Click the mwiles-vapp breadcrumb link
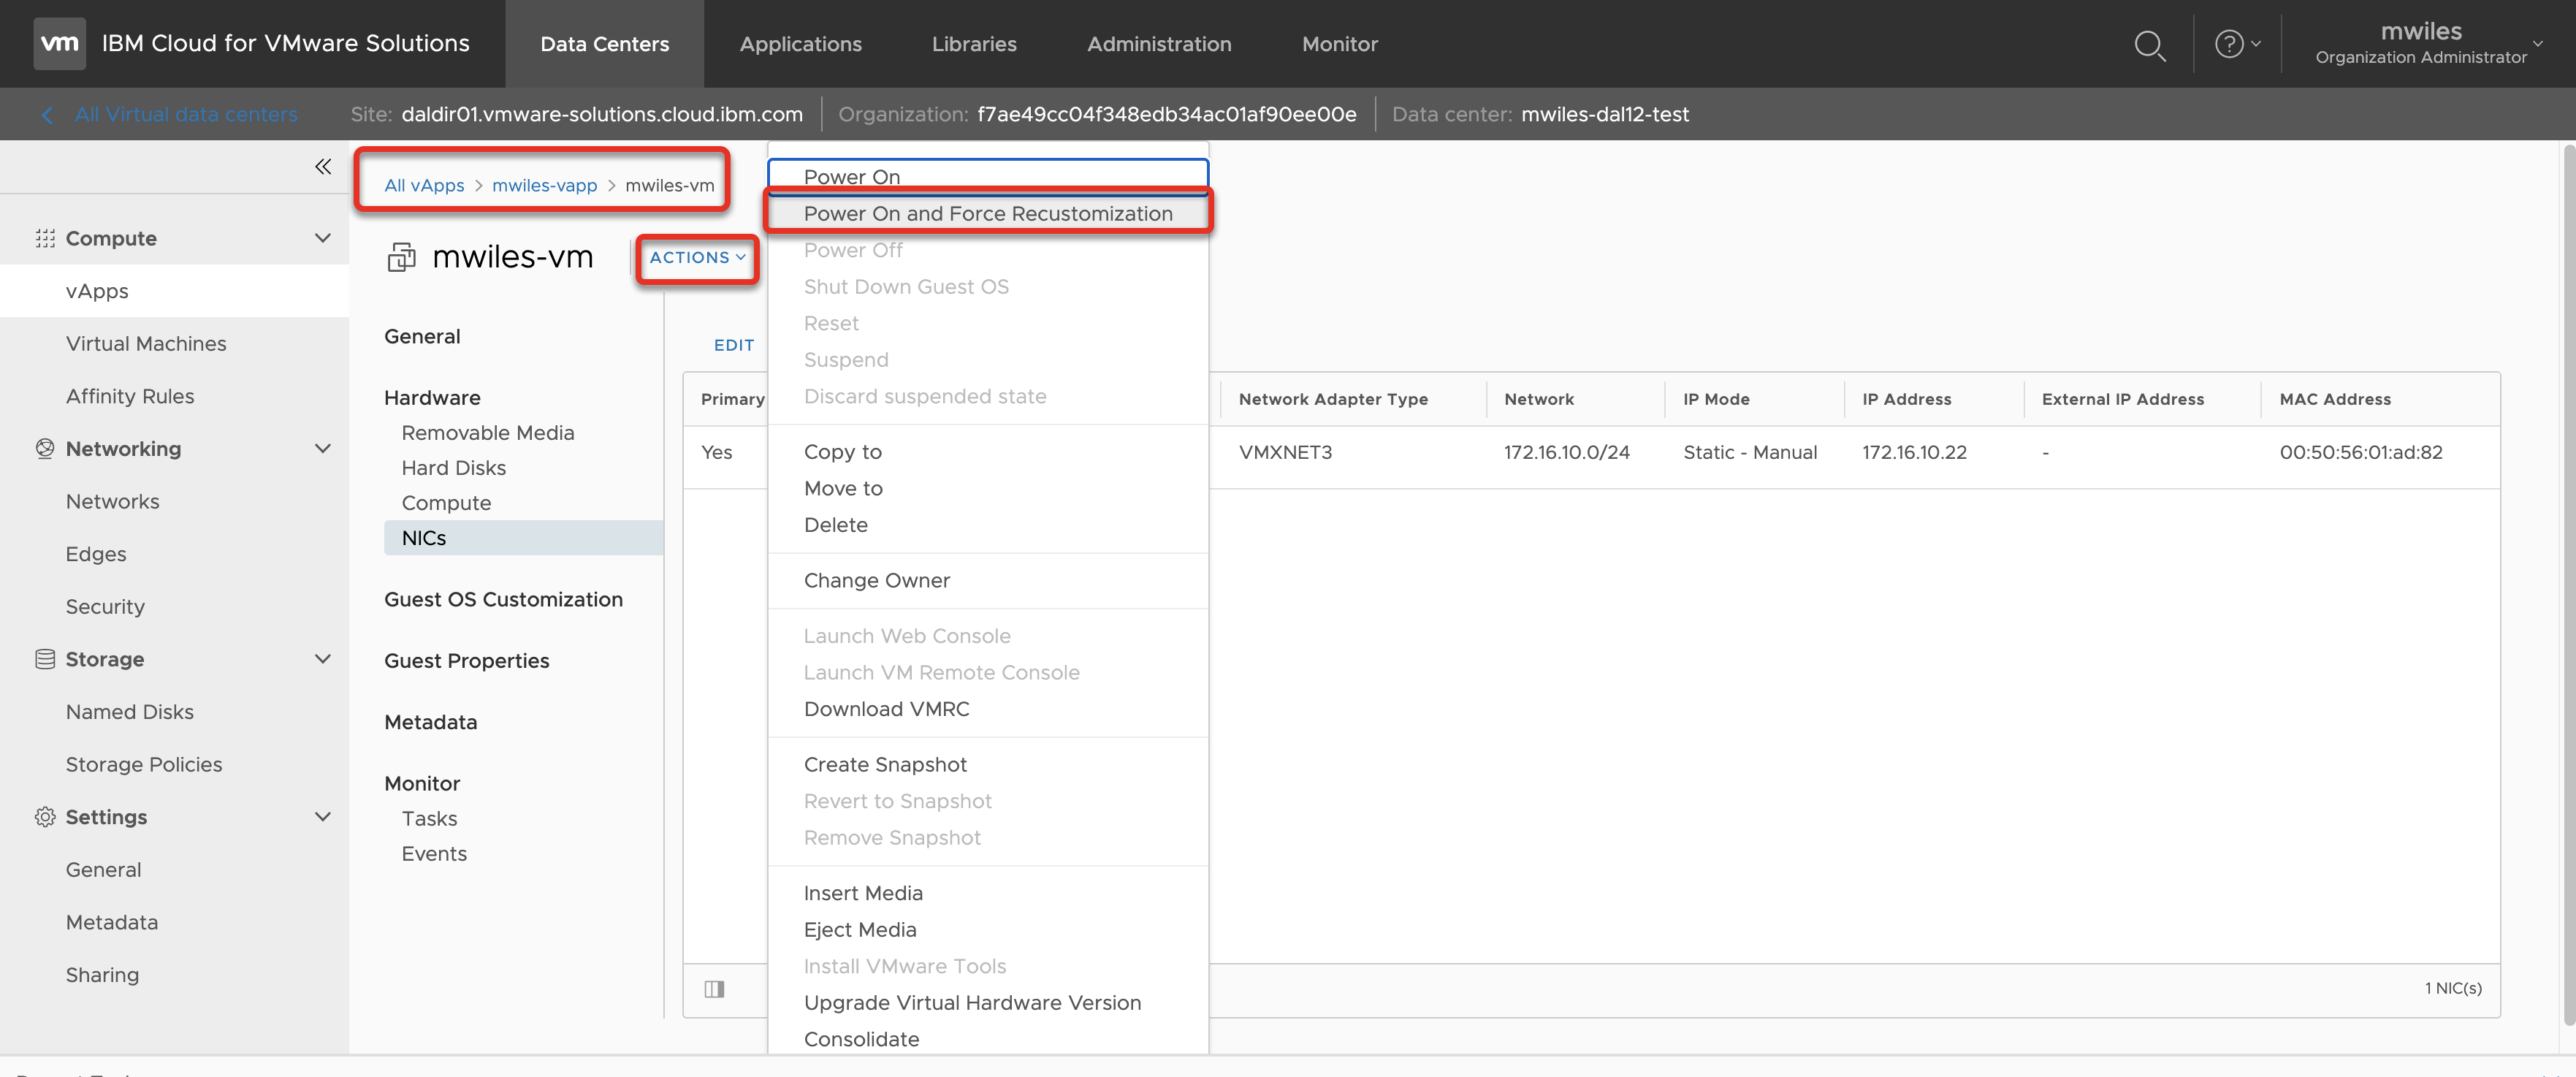 (x=544, y=185)
